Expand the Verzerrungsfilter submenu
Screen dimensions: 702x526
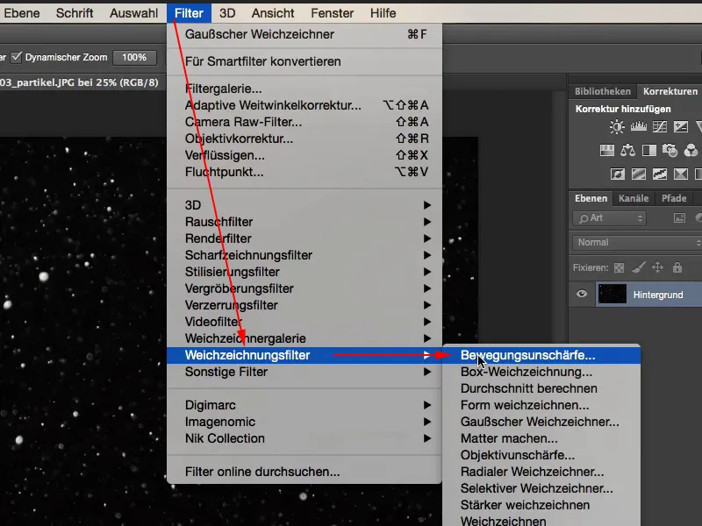coord(304,305)
